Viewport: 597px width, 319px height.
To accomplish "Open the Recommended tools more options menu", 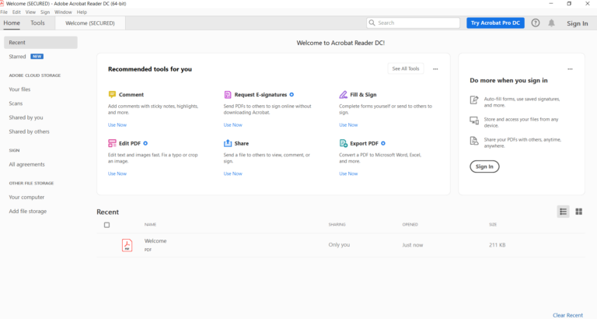I will pos(435,69).
